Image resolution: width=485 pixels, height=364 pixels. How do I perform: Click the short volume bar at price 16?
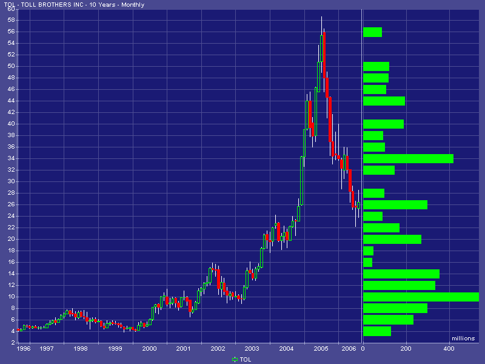[367, 263]
